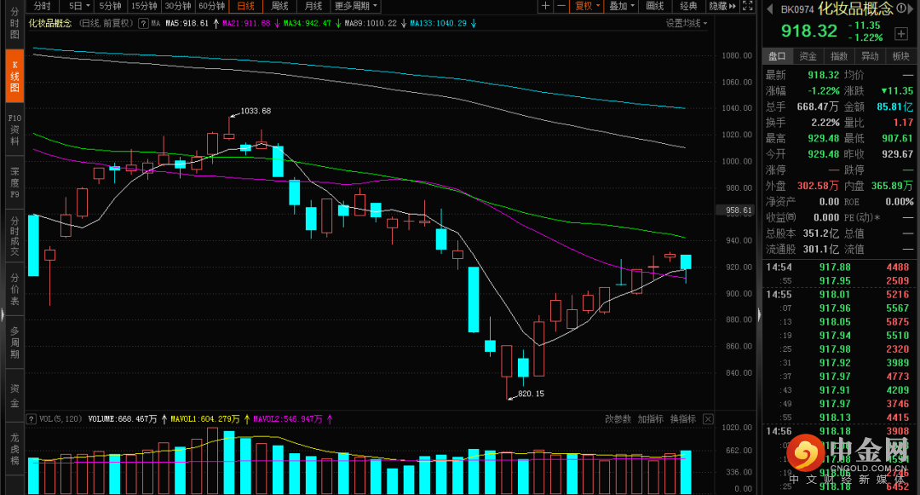Click 加指标 to add an indicator
The width and height of the screenshot is (920, 495).
point(651,419)
